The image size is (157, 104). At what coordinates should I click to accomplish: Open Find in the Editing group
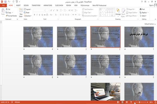142,9
